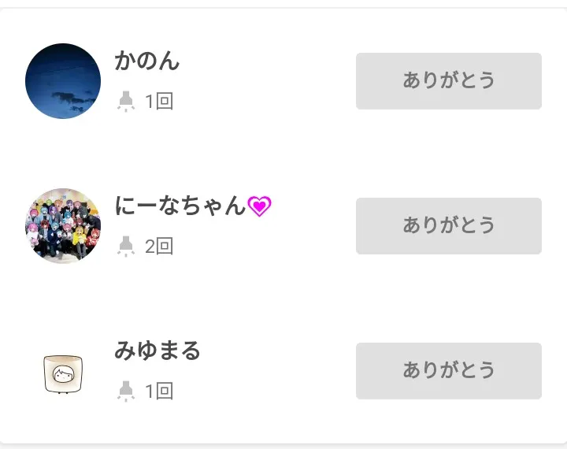Tap the bell icon under にーなちゃん
Screen dimensions: 567x449
coord(126,247)
